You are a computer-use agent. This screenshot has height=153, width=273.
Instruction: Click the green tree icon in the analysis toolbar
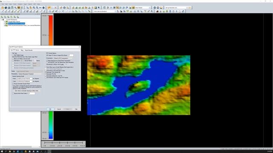167,11
